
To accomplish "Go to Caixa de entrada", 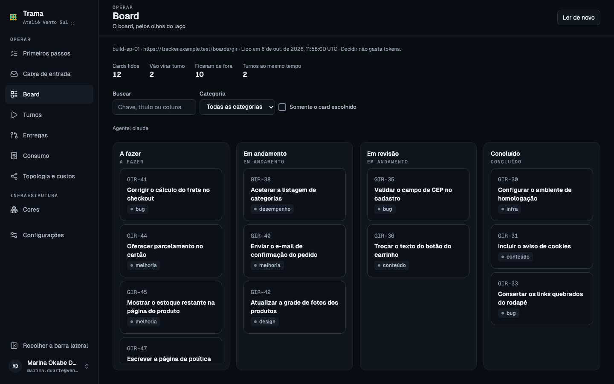I will click(x=49, y=74).
